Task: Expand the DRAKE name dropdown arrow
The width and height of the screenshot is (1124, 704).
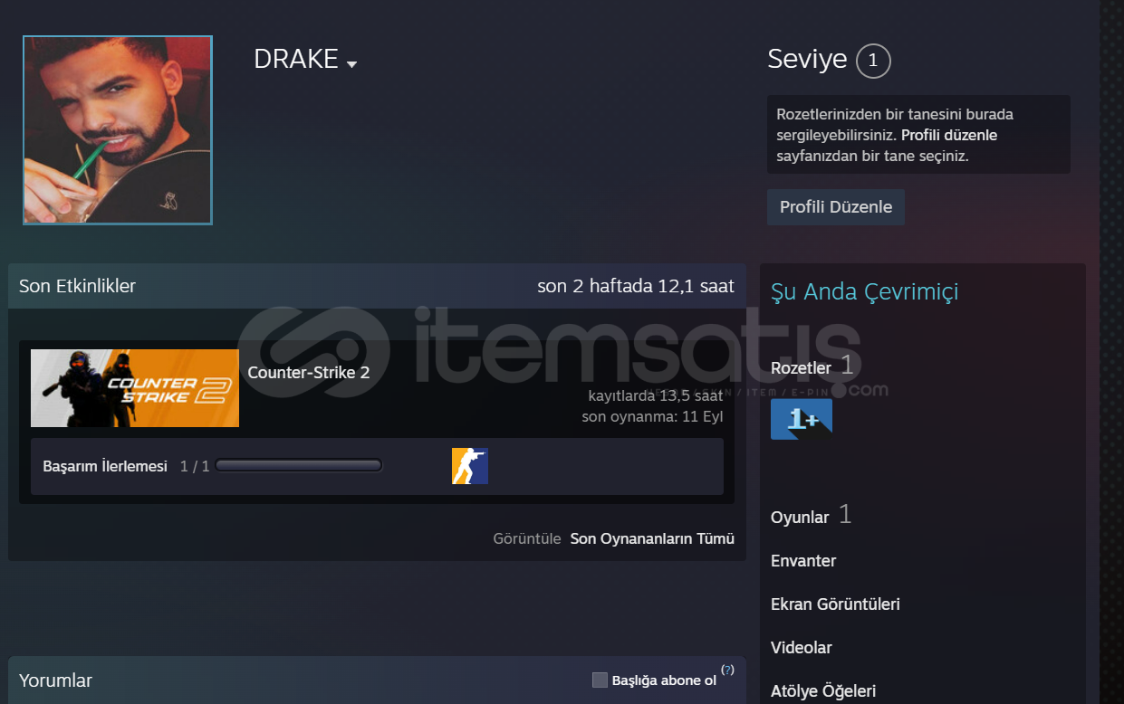Action: [352, 64]
